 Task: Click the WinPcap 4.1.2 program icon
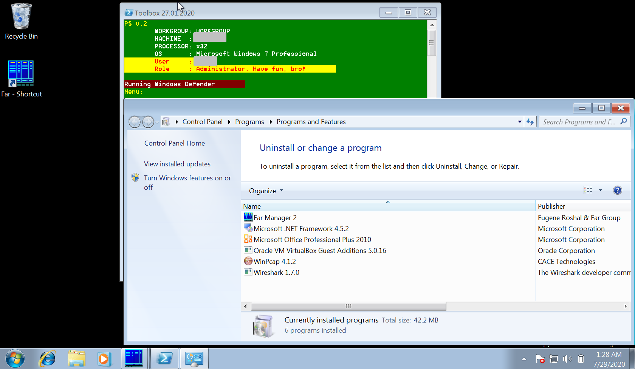point(248,261)
